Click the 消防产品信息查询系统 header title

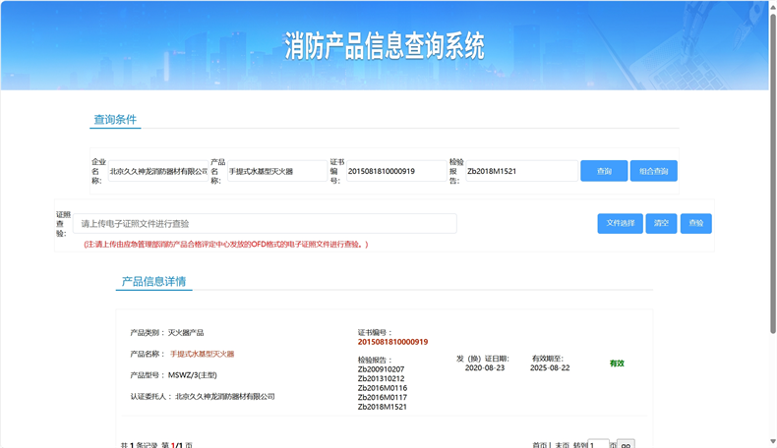tap(385, 45)
